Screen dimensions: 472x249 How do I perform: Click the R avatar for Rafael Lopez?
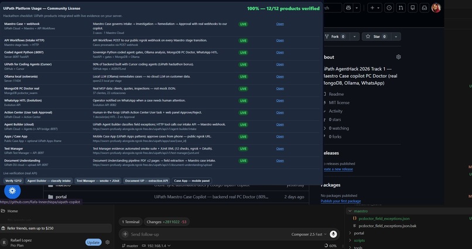click(4, 243)
